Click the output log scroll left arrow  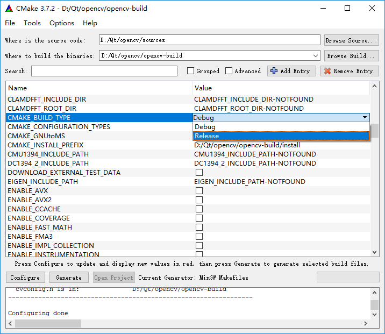coord(10,323)
